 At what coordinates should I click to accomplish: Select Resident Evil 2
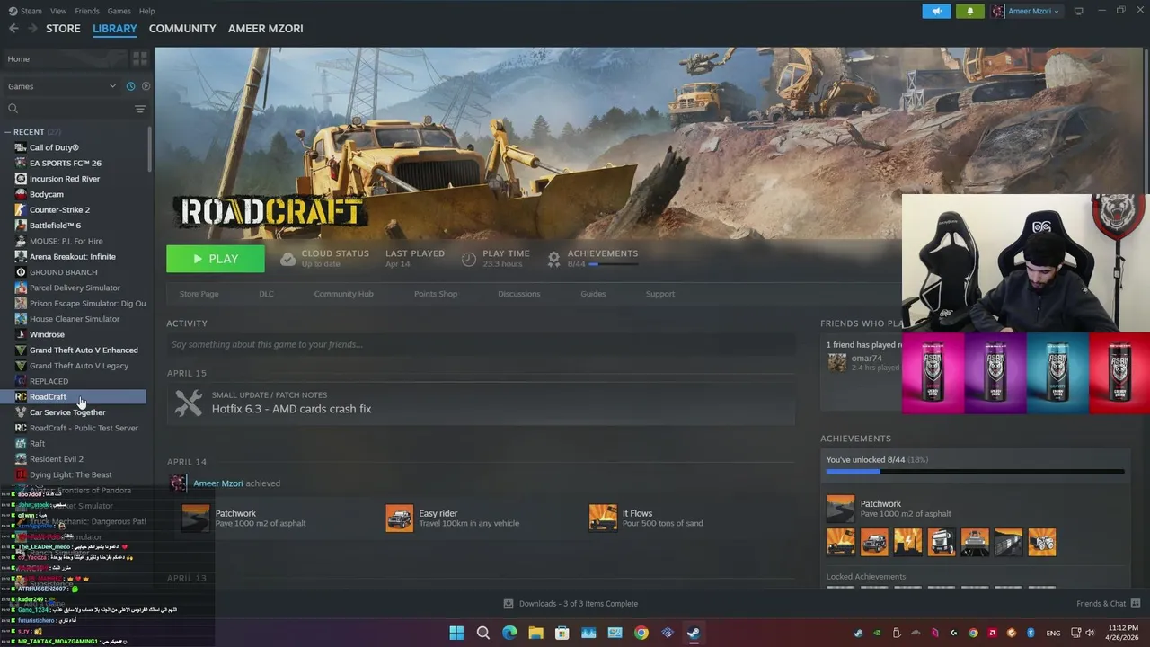(x=56, y=459)
